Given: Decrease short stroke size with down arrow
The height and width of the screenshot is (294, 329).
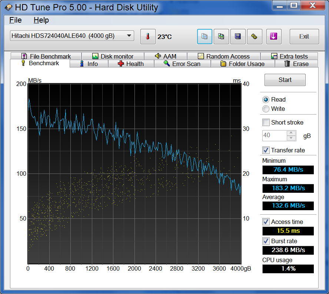Looking at the screenshot, I should click(x=291, y=138).
